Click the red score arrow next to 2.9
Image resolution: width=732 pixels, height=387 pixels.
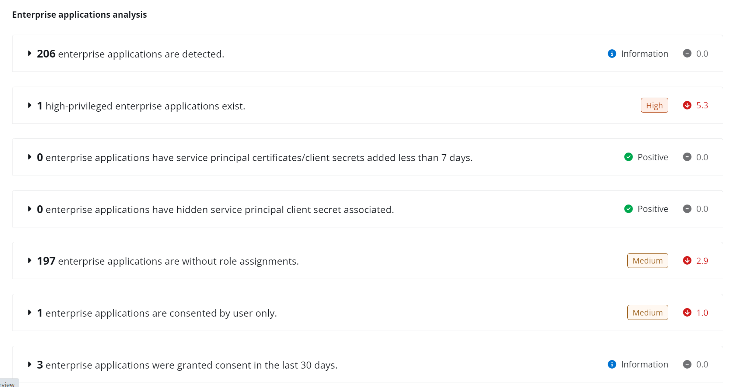[x=687, y=261]
